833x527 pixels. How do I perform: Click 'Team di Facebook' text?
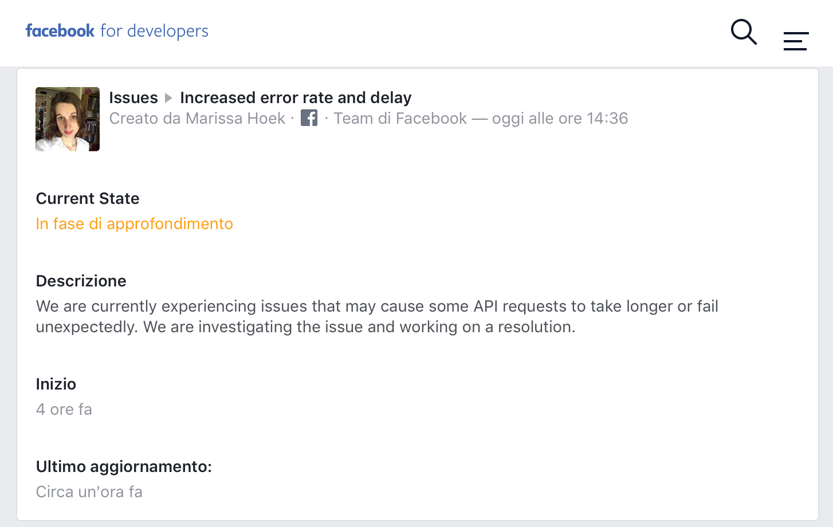point(400,118)
